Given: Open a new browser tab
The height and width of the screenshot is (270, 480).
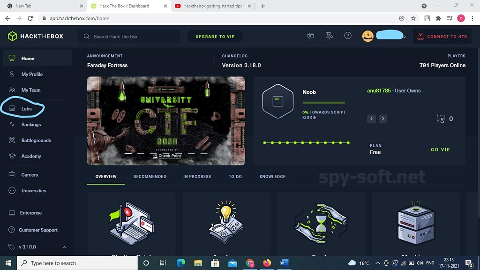Looking at the screenshot, I should 262,6.
